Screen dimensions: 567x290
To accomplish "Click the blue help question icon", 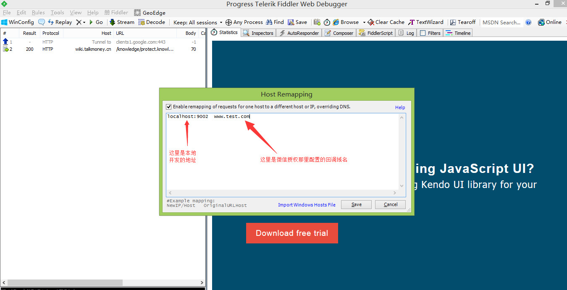I will (529, 22).
